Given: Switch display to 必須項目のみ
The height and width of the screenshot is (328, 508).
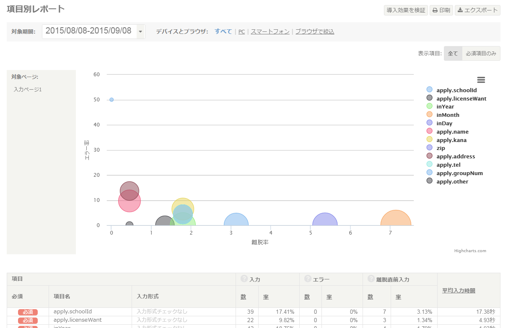Looking at the screenshot, I should pyautogui.click(x=481, y=54).
